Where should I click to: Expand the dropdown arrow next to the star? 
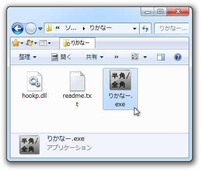[x=22, y=43]
